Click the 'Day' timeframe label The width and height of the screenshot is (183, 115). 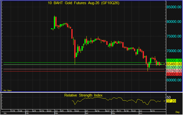click(178, 112)
